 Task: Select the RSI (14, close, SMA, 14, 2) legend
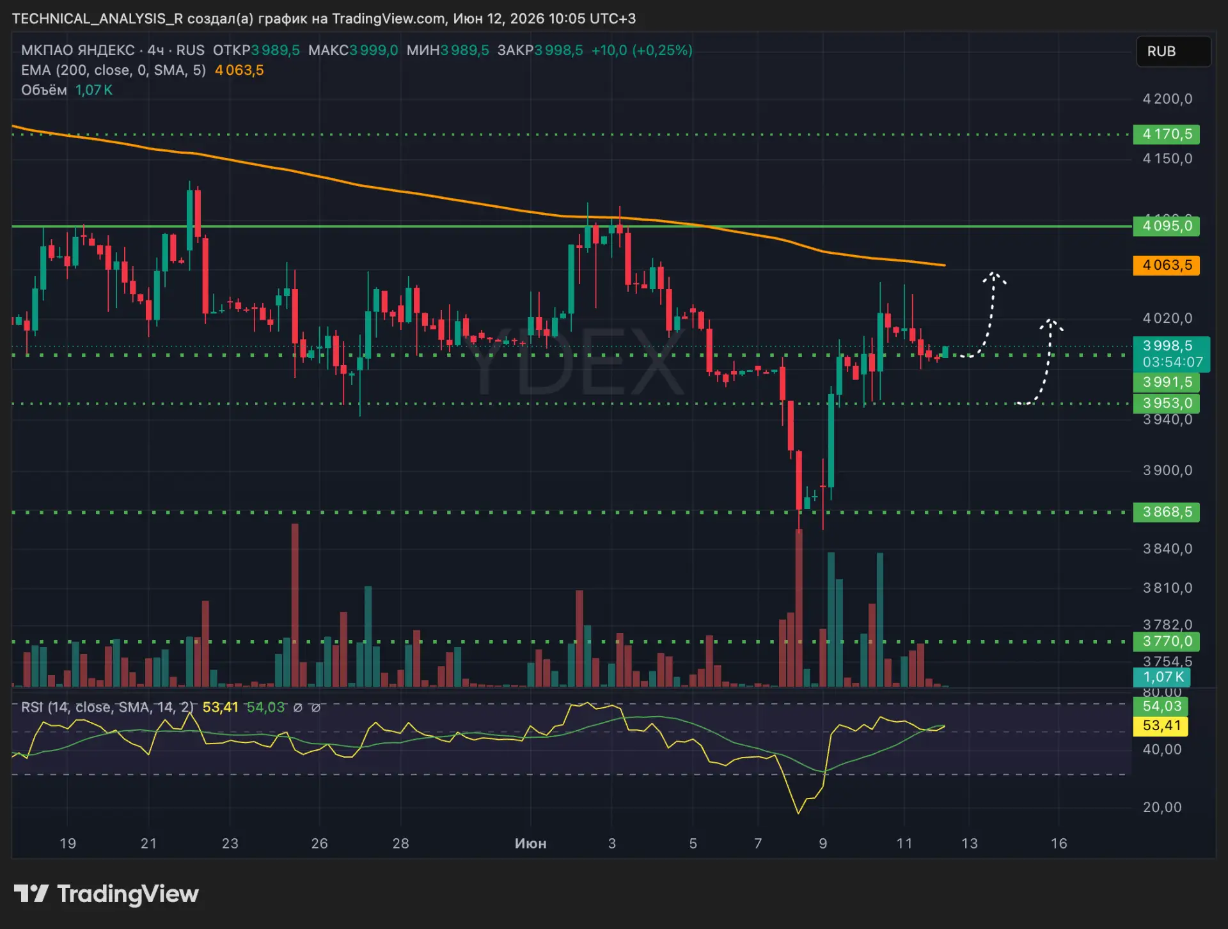click(107, 707)
